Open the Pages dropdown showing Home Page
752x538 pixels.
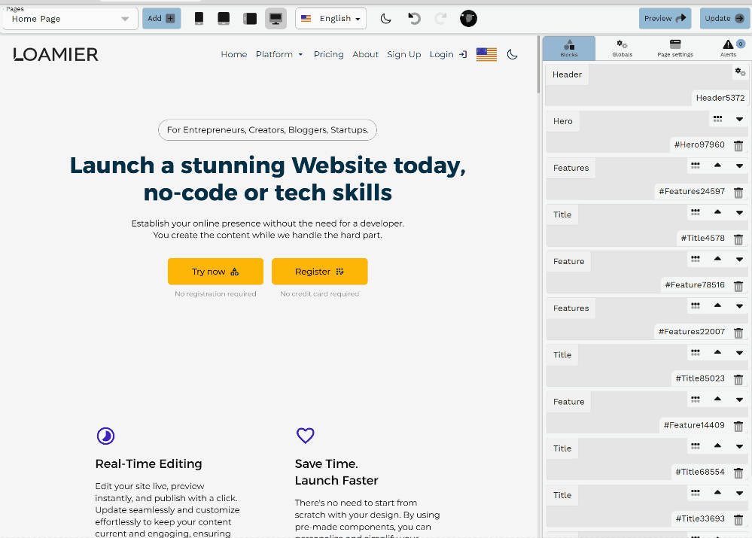point(71,19)
